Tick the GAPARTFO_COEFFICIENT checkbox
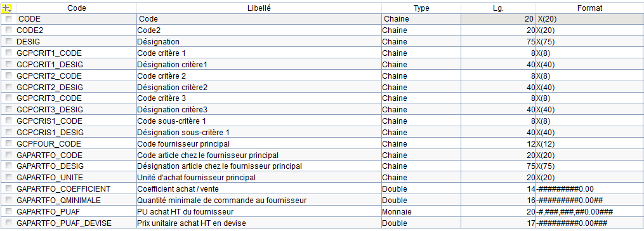The image size is (644, 231). [9, 188]
